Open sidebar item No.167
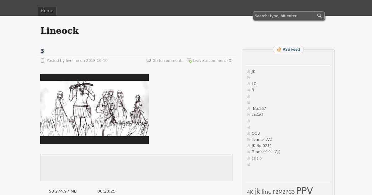372x195 pixels. 259,109
